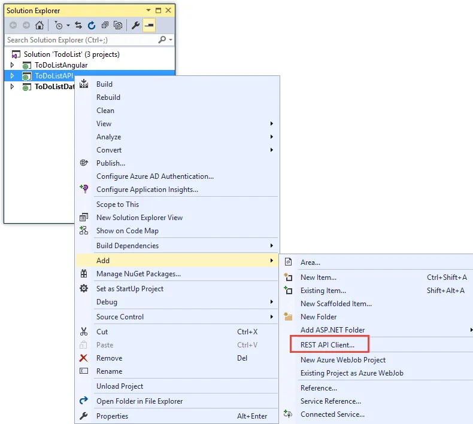Click the Application Insights lightbulb icon
This screenshot has width=473, height=424.
[84, 189]
